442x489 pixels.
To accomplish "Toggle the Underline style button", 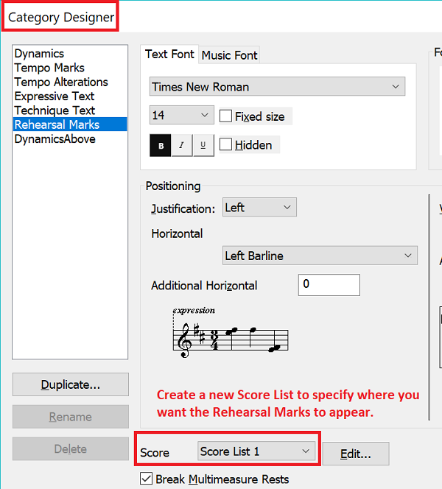I will coord(203,145).
